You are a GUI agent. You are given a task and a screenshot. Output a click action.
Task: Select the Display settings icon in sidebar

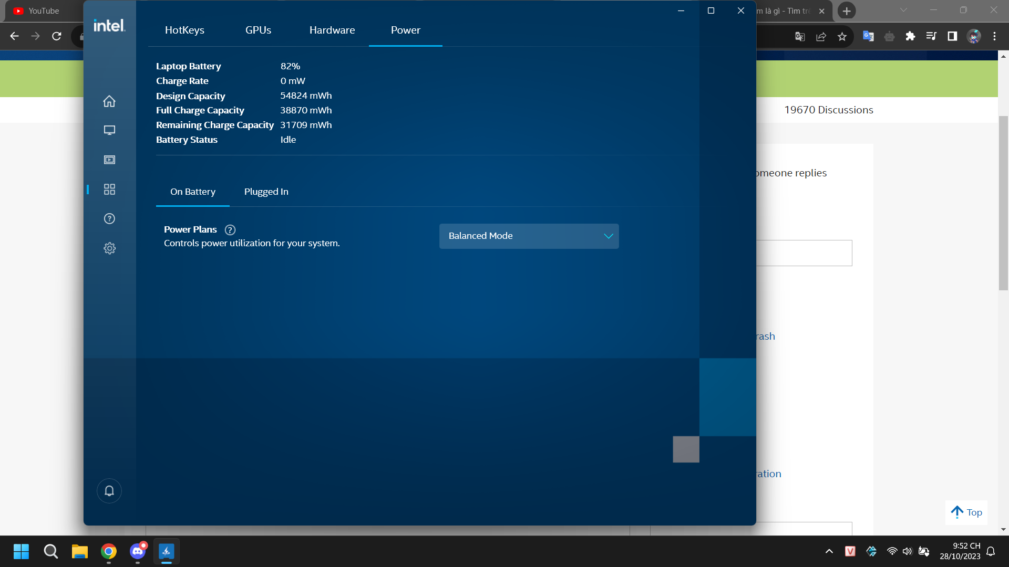(109, 130)
